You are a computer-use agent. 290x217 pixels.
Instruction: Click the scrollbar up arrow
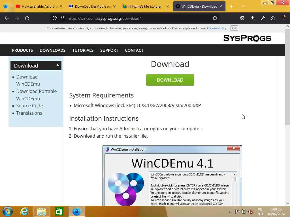pos(287,26)
